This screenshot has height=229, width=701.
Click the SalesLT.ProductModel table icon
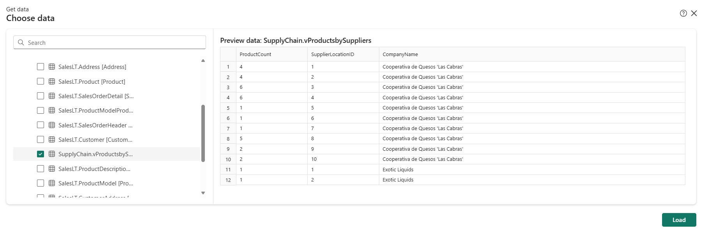[52, 183]
